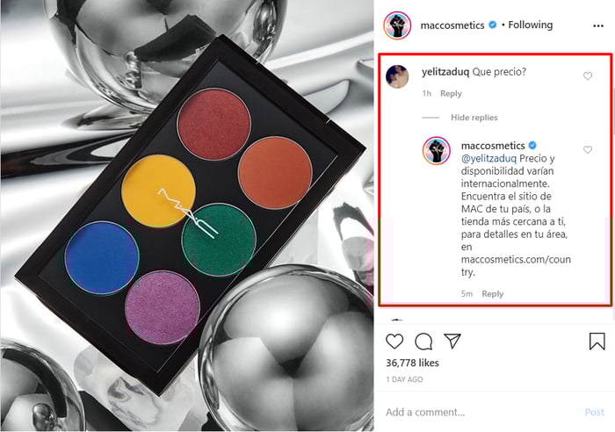Click the blue eyeshadow pan in photo

[102, 257]
